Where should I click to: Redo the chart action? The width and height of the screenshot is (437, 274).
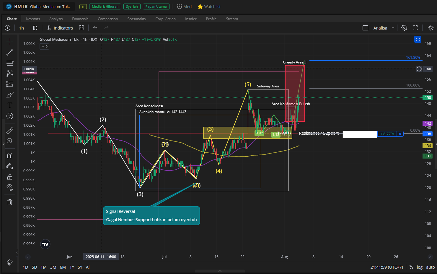[106, 28]
